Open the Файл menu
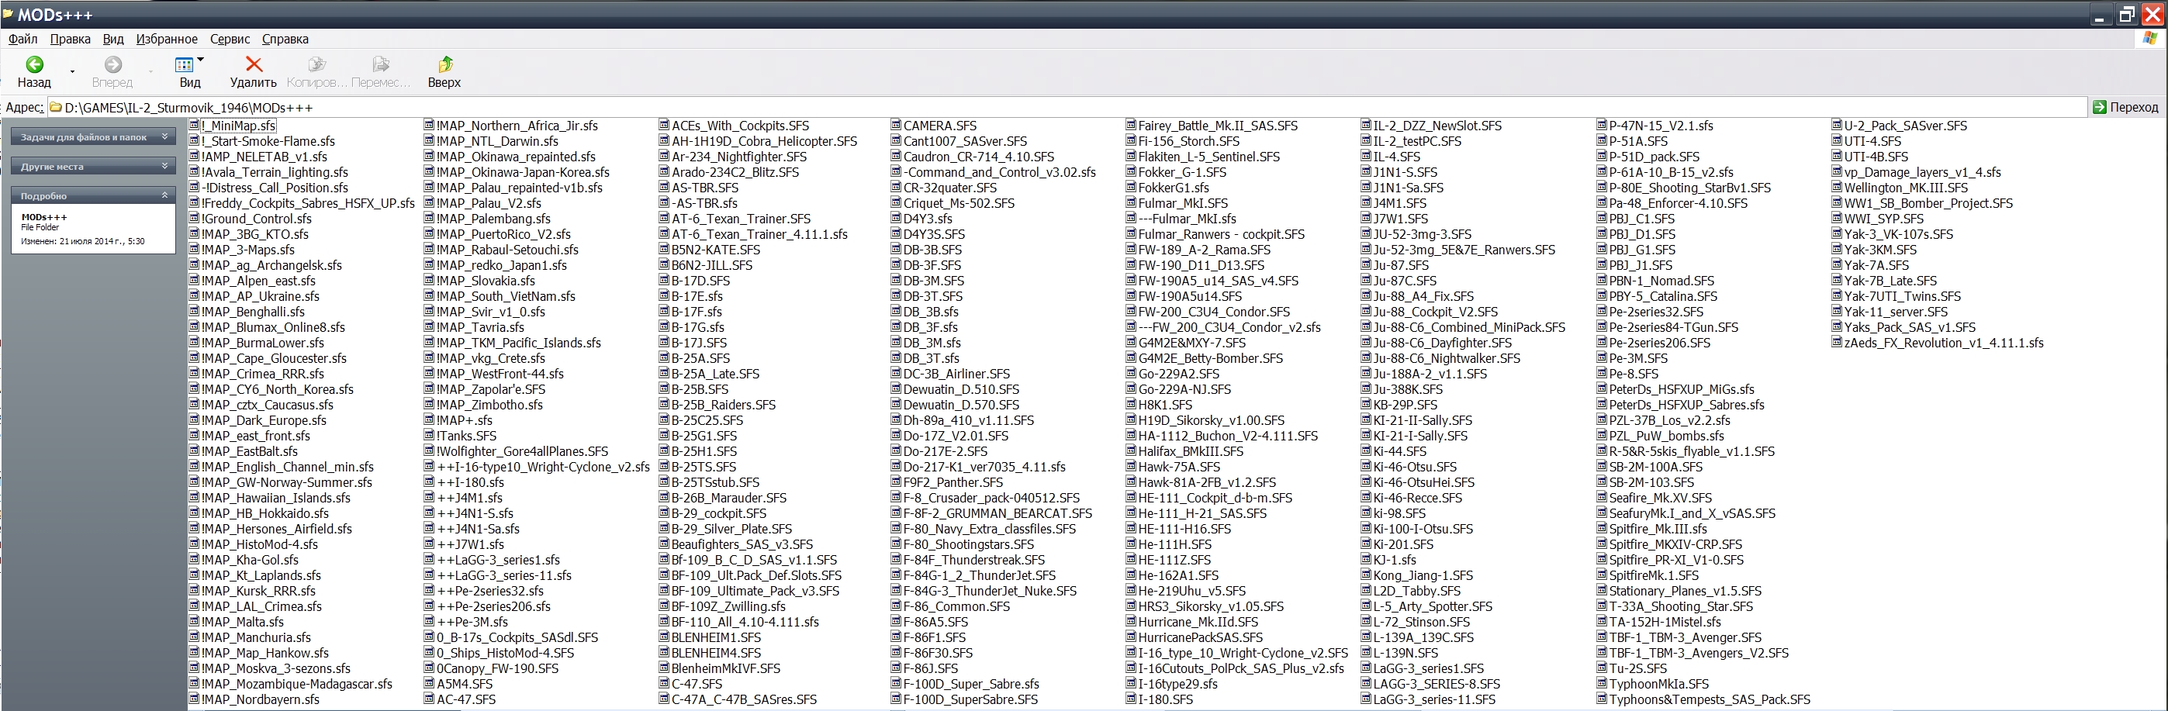The height and width of the screenshot is (711, 2168). [23, 39]
